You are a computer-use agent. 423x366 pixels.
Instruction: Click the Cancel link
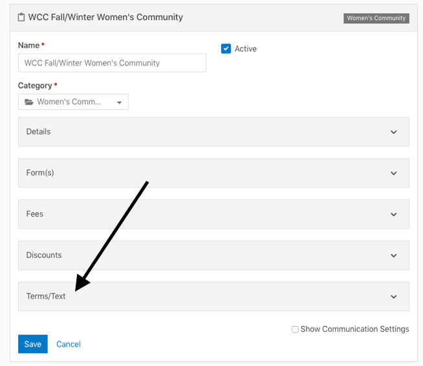click(69, 344)
